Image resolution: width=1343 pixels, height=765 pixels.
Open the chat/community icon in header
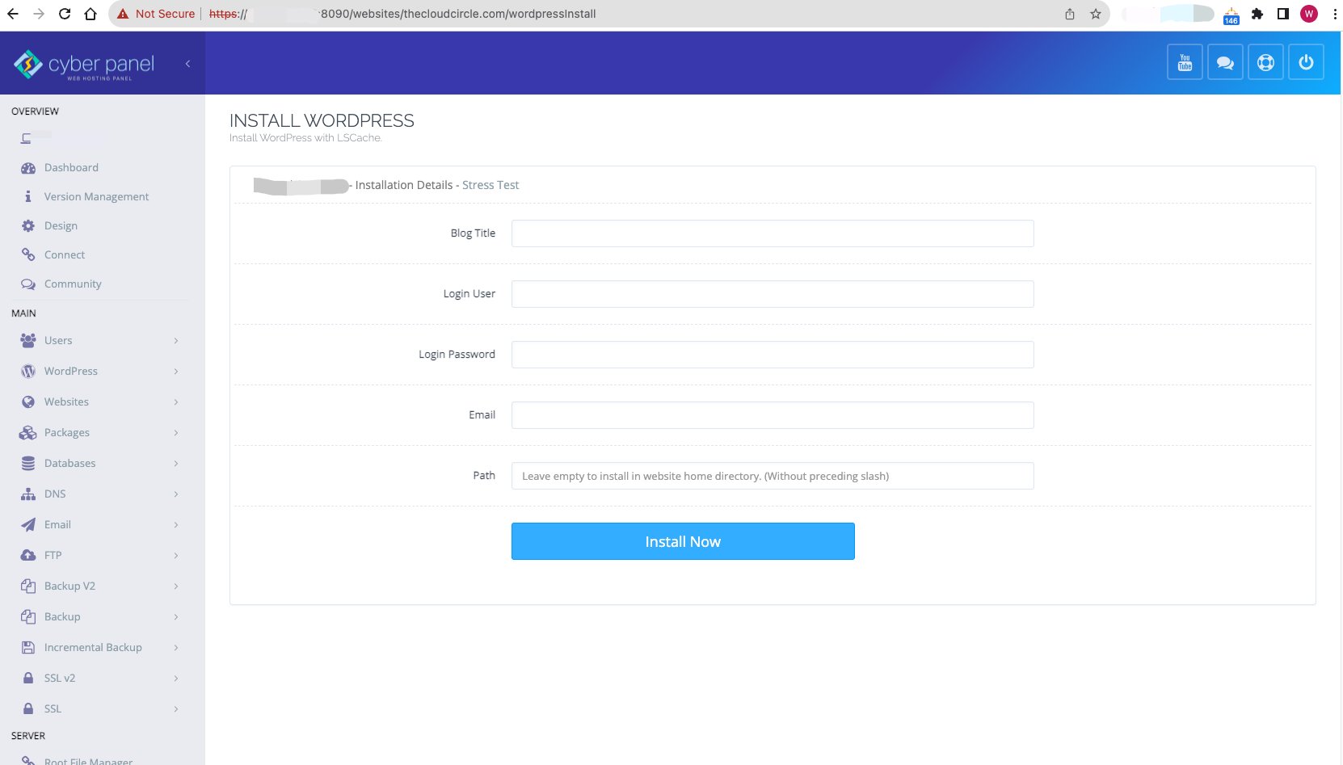1225,62
